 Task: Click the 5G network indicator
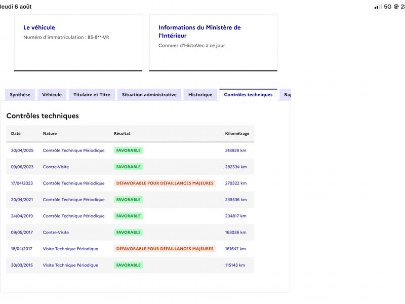pyautogui.click(x=388, y=7)
